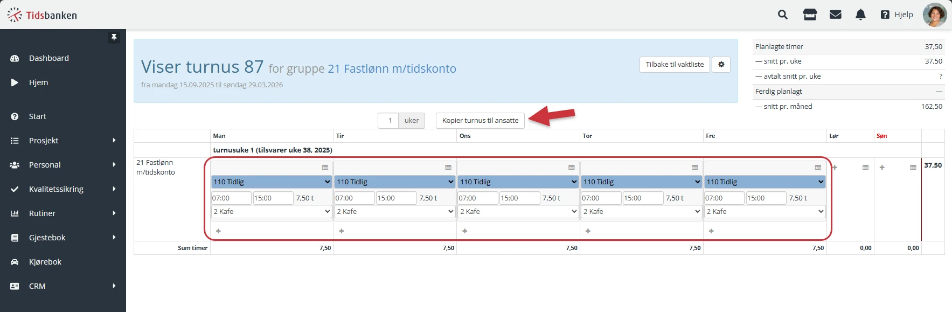Open Monday shift details card icon
The height and width of the screenshot is (312, 952).
pyautogui.click(x=325, y=168)
